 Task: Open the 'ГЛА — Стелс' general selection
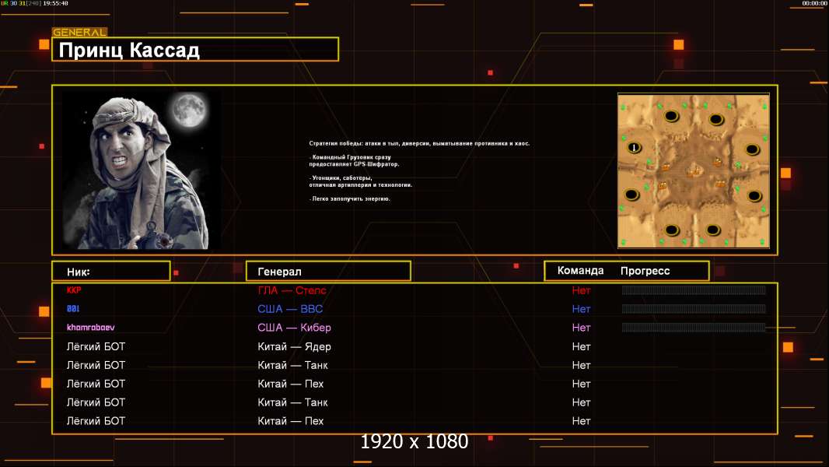[292, 290]
